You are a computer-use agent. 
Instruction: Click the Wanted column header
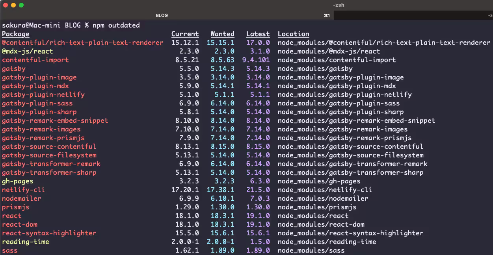pos(222,34)
